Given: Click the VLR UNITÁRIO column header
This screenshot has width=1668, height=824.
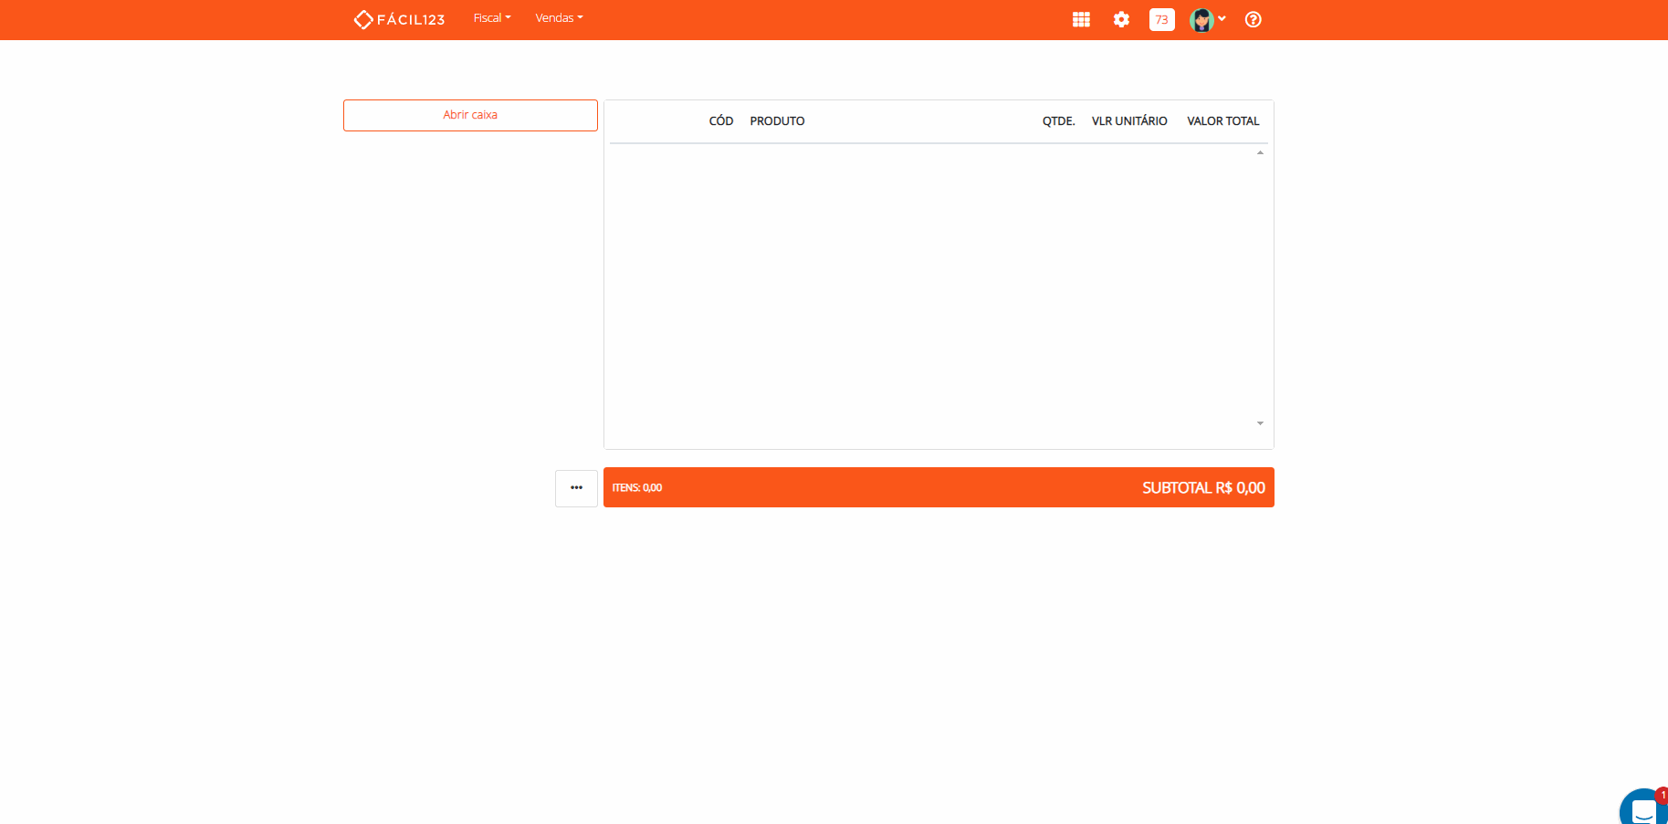Looking at the screenshot, I should [1129, 121].
